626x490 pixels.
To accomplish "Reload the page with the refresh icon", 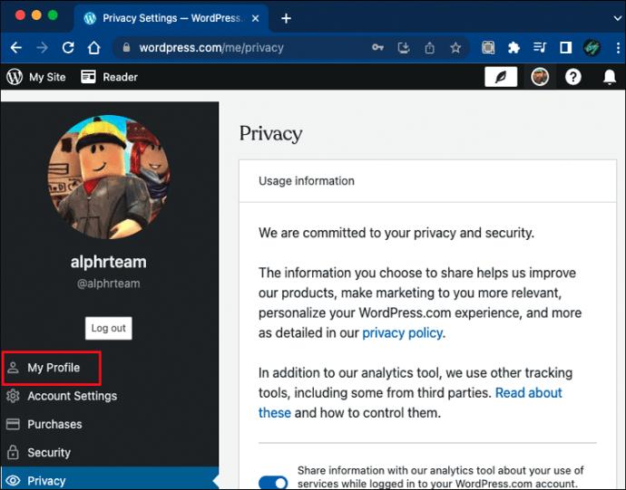I will (68, 48).
